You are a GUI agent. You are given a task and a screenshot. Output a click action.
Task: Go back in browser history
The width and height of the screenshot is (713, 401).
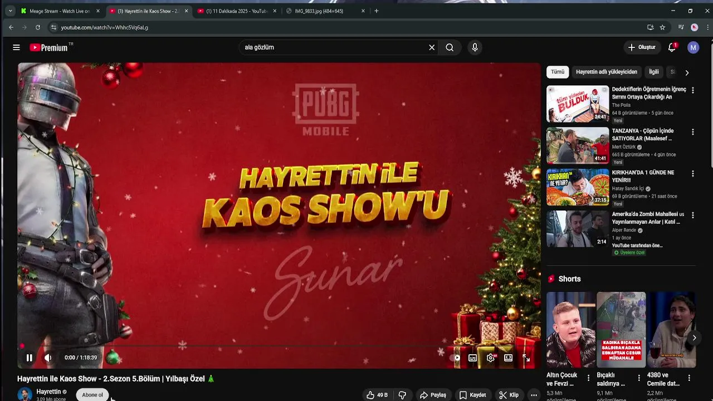pos(11,27)
